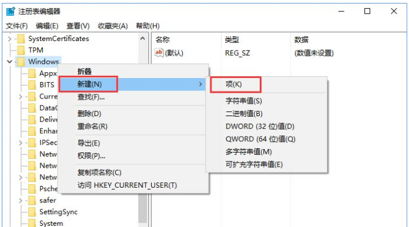
Task: Click the safer folder icon
Action: [x=32, y=201]
